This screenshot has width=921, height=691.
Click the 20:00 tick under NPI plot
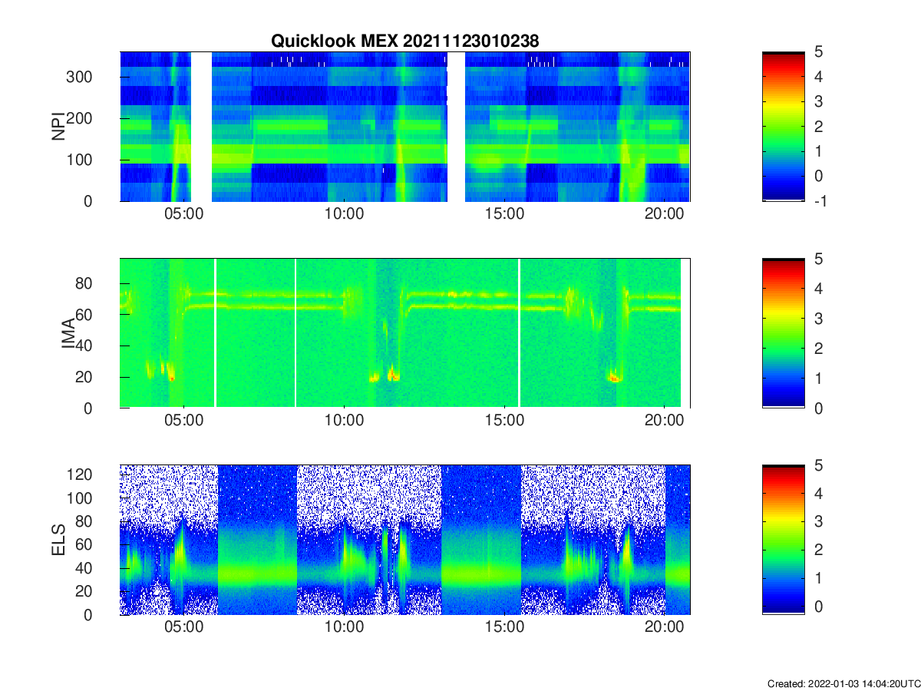664,215
